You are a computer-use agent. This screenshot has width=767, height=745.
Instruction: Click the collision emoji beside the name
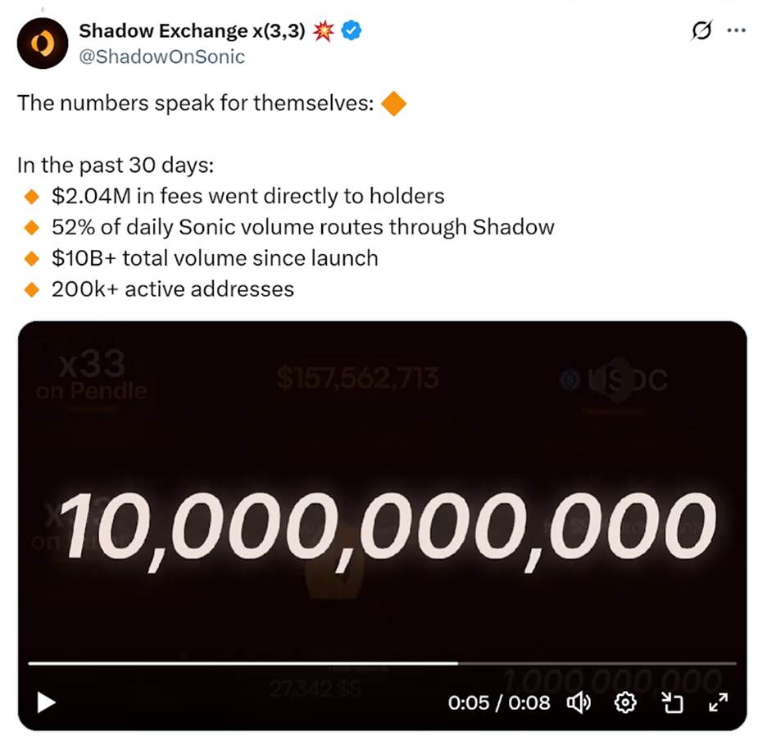tap(324, 32)
